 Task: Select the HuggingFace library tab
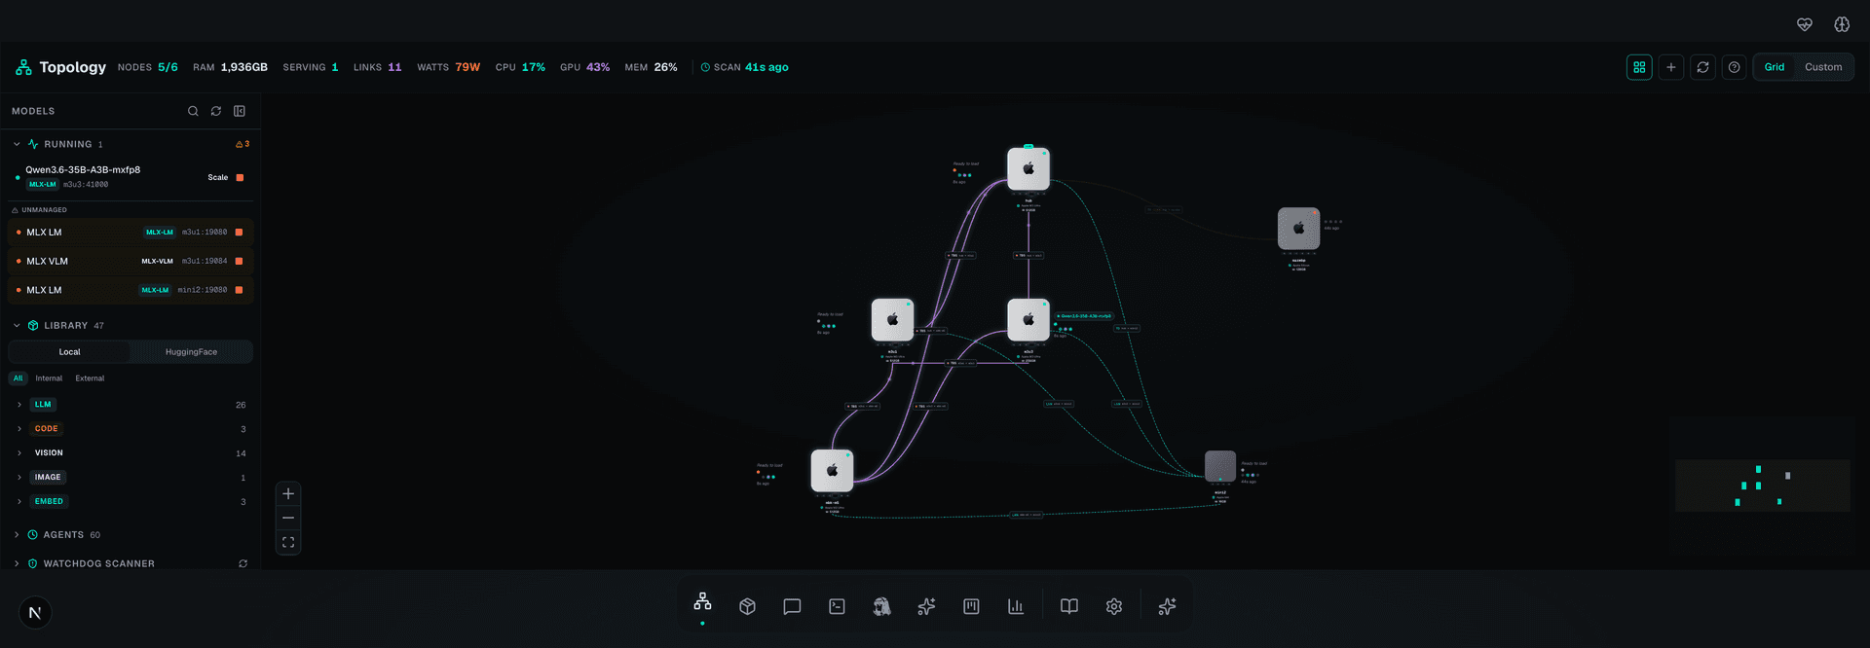pos(191,352)
